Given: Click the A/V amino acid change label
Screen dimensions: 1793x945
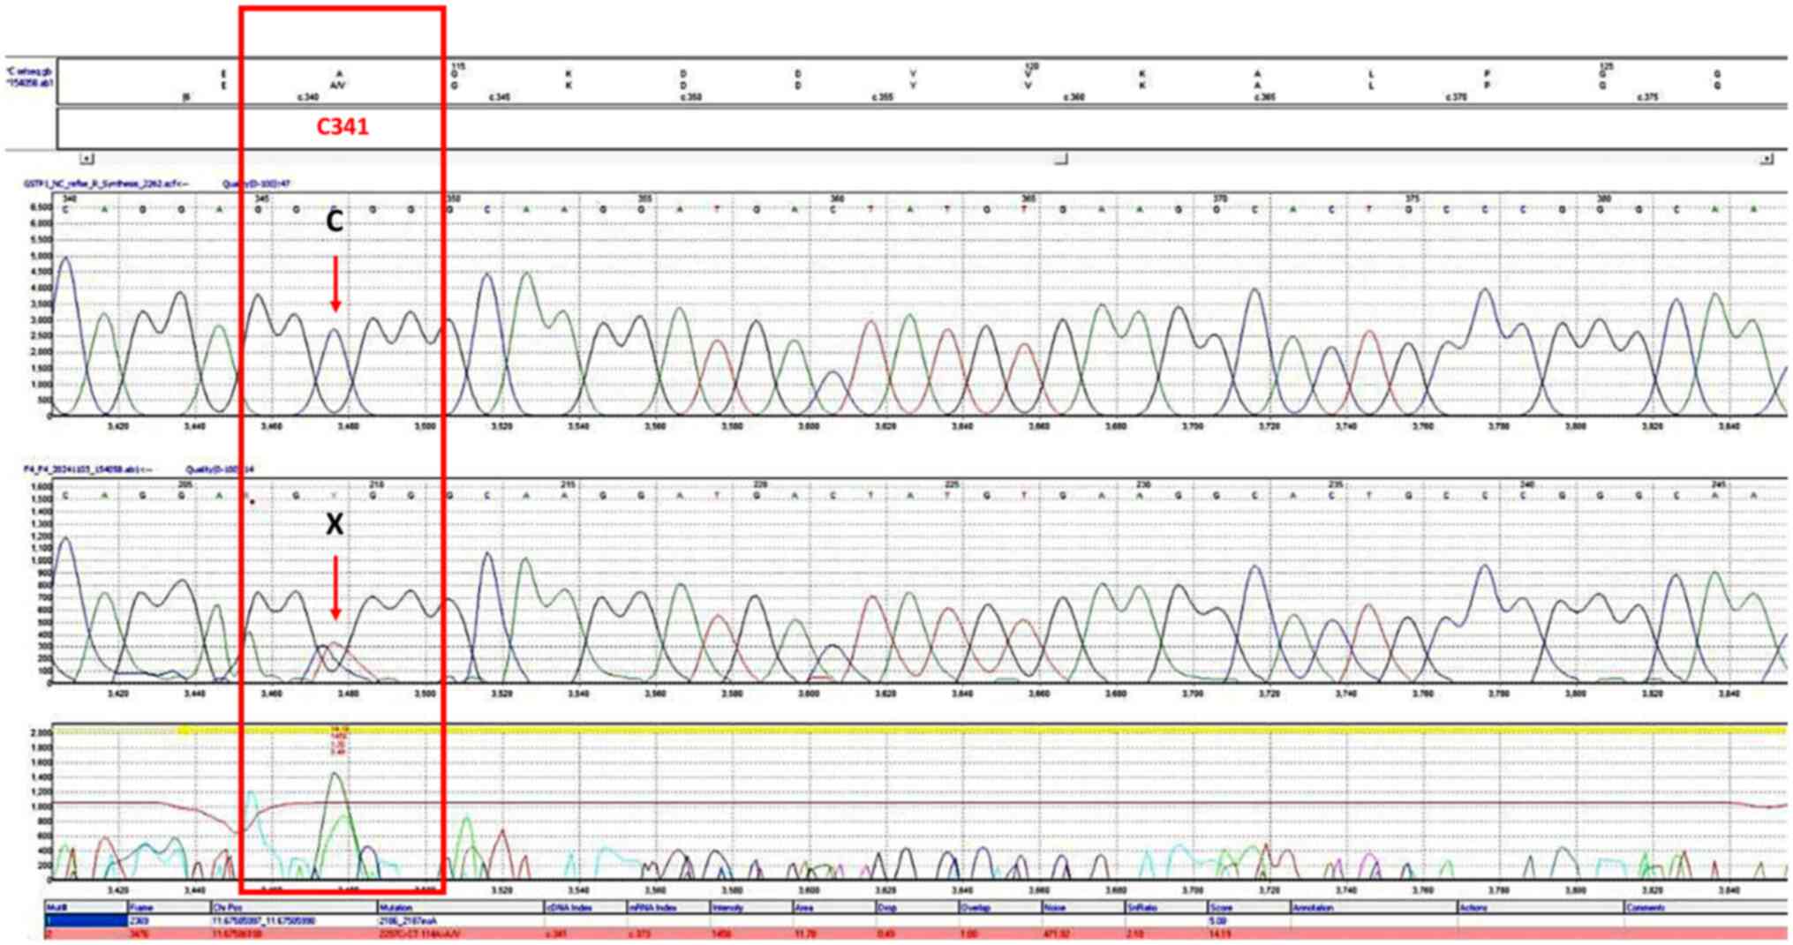Looking at the screenshot, I should click(338, 86).
